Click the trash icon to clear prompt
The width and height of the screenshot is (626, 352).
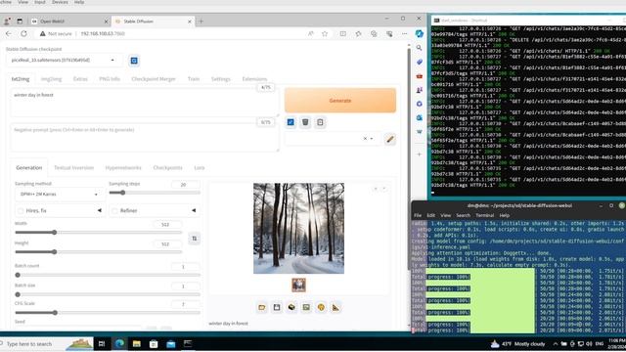click(305, 122)
